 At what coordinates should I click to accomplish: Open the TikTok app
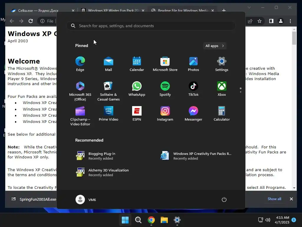[x=193, y=89]
